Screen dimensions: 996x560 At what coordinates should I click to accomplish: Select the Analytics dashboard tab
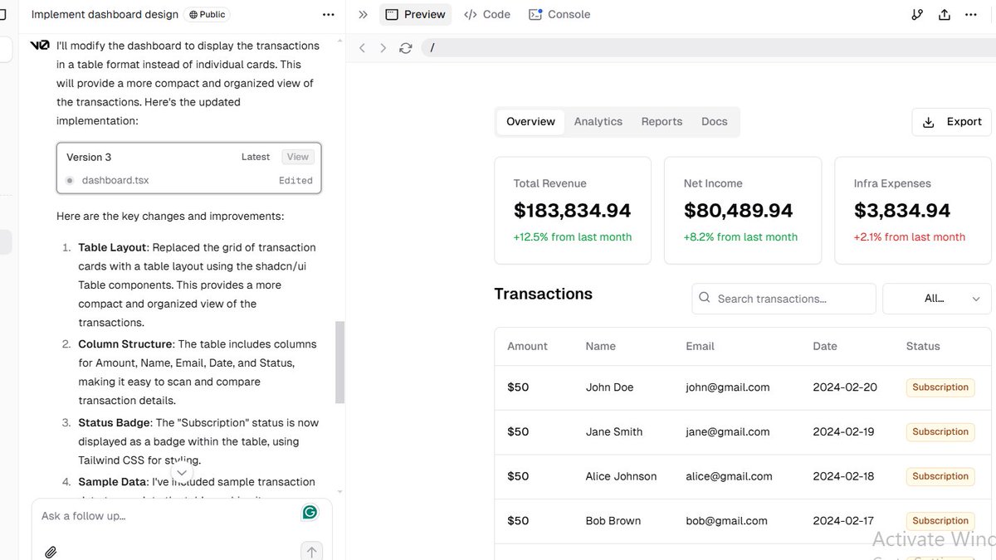tap(598, 121)
